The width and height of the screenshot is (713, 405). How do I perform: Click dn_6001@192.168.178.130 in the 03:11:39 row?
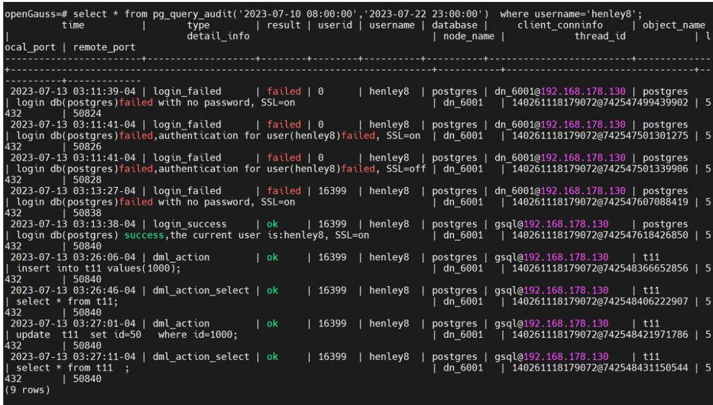[560, 91]
